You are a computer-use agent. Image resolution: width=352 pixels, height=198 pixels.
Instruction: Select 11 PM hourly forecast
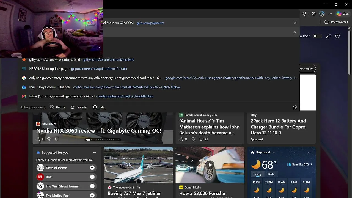pos(269,189)
